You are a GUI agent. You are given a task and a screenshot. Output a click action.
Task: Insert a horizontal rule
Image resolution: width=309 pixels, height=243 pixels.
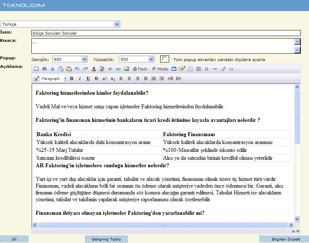pos(215,69)
